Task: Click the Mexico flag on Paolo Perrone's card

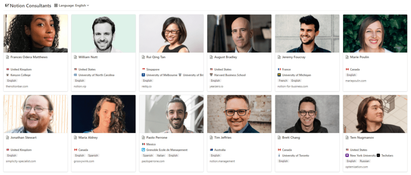Action: pos(143,144)
